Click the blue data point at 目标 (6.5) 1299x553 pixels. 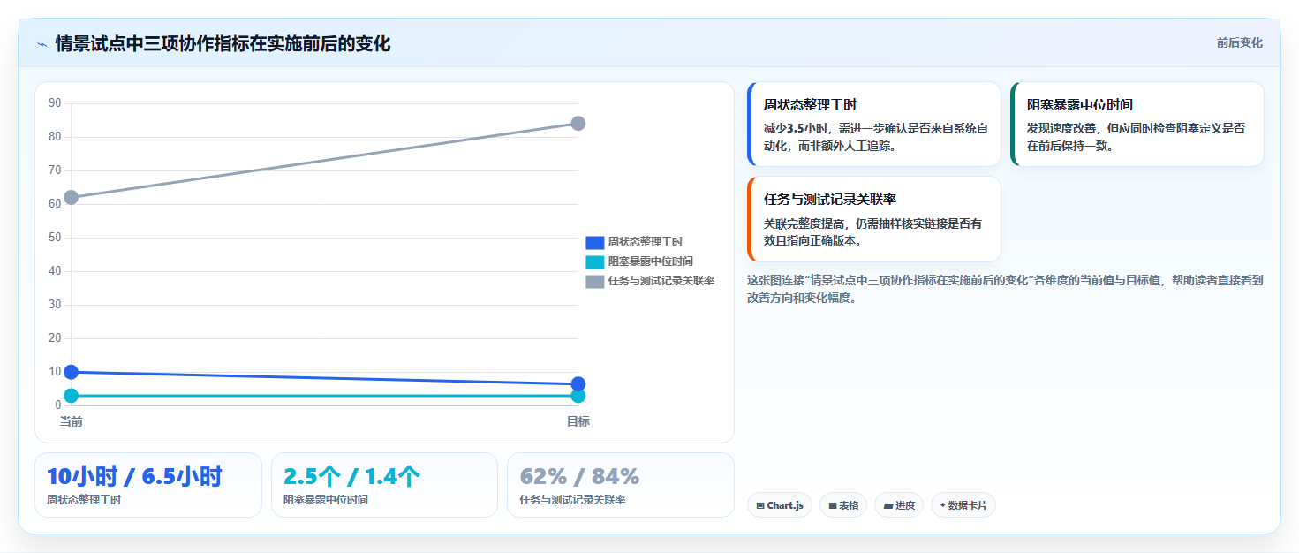coord(578,383)
